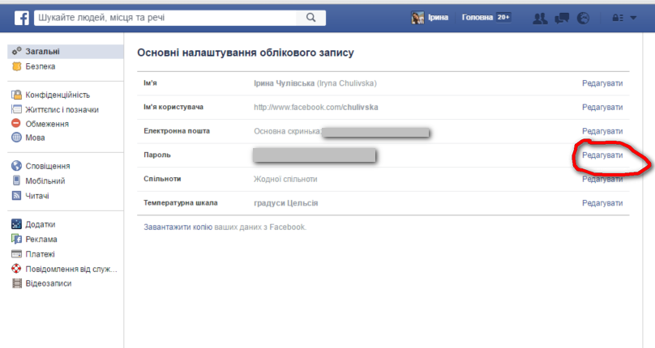Open Конфіденційність settings in sidebar
This screenshot has width=655, height=348.
click(x=57, y=95)
